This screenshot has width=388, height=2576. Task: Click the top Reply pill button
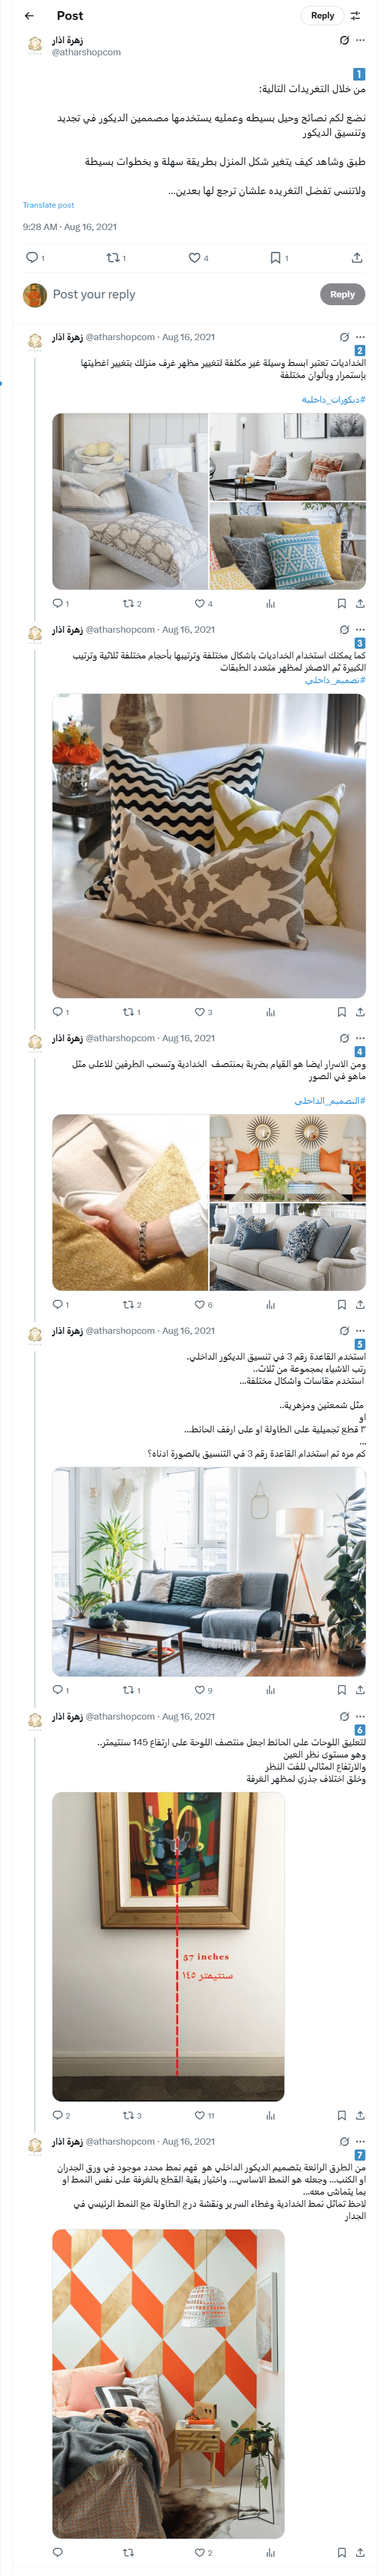[322, 15]
